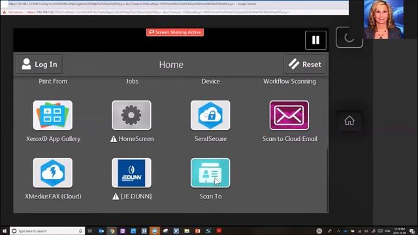
Task: Click the Screen Sharing Active indicator
Action: click(x=175, y=32)
